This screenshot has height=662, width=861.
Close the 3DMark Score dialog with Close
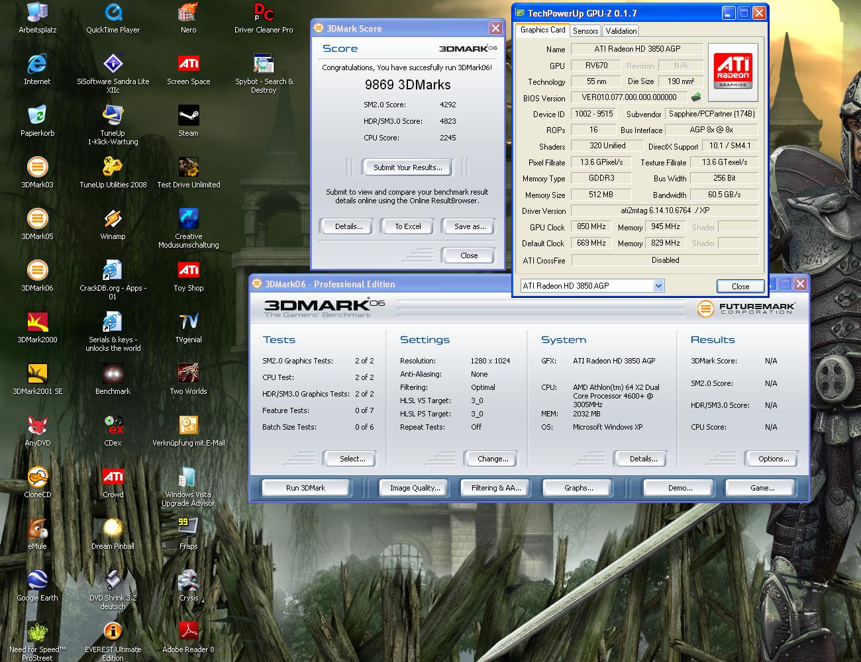click(468, 256)
